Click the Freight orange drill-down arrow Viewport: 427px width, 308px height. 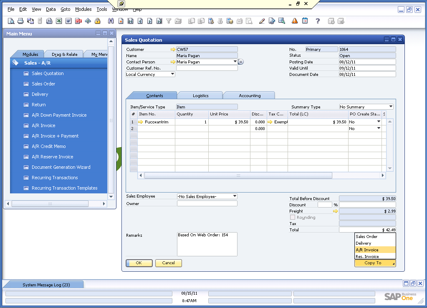coord(335,211)
